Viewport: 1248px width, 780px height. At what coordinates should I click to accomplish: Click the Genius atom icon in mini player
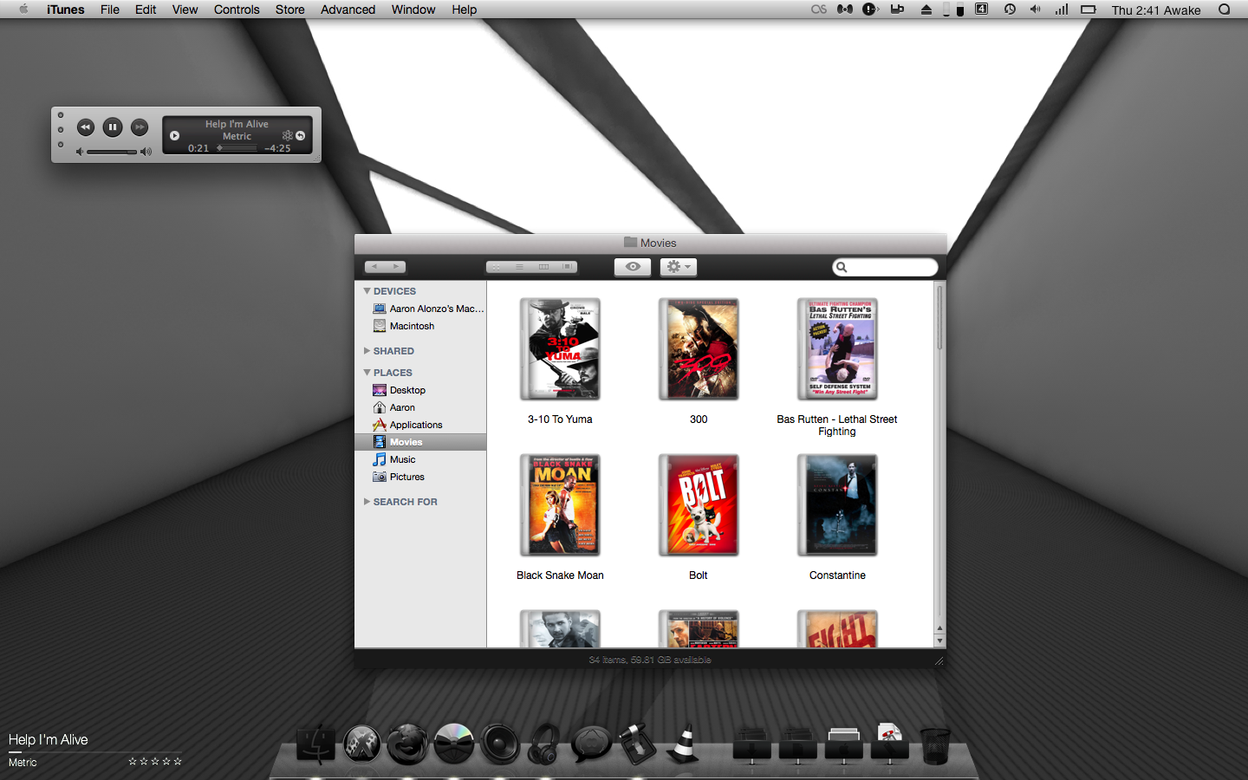click(288, 135)
